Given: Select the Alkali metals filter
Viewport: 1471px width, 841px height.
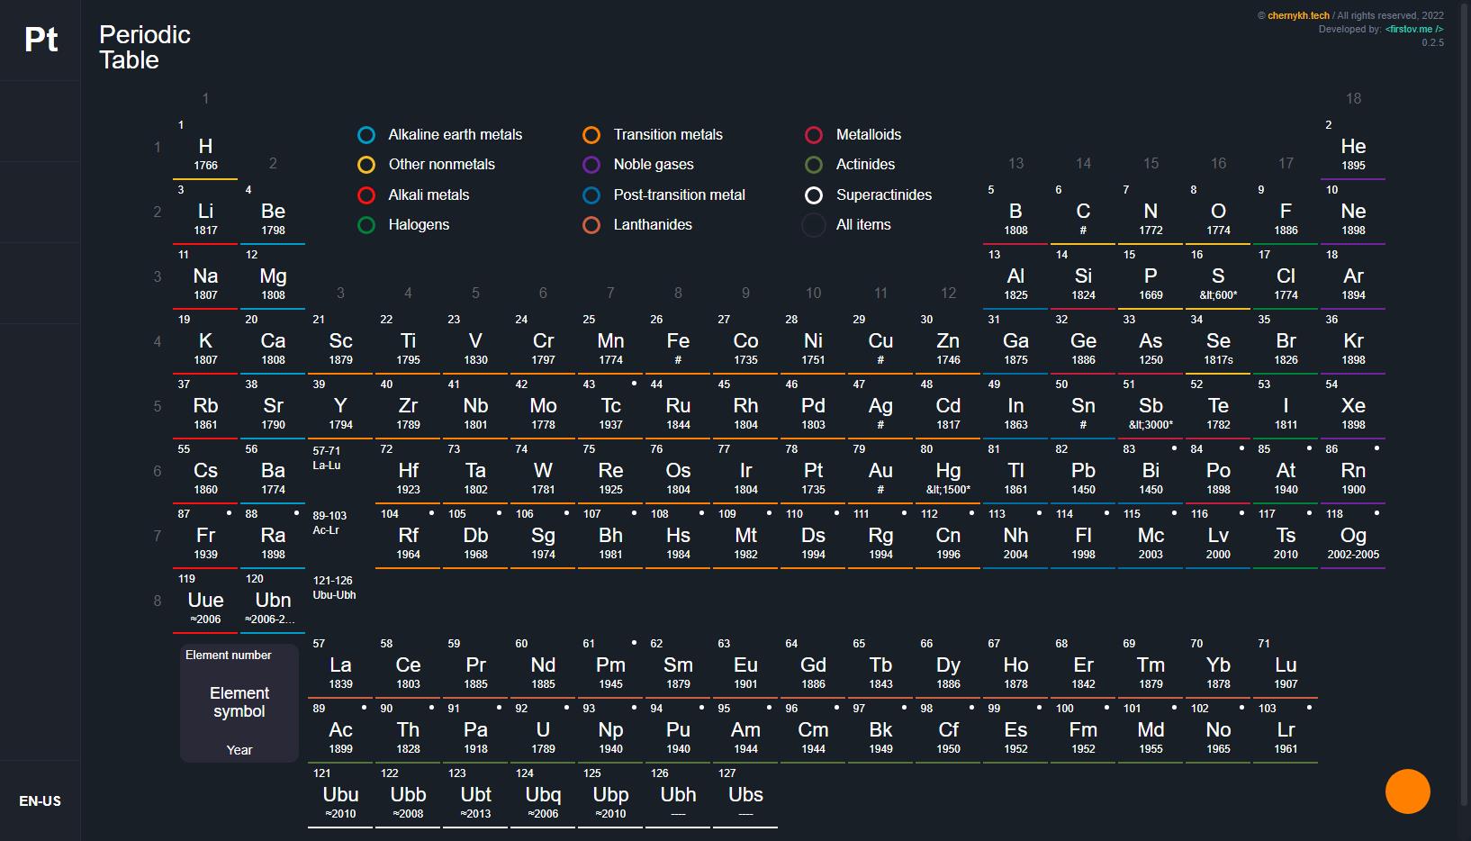Looking at the screenshot, I should (413, 195).
